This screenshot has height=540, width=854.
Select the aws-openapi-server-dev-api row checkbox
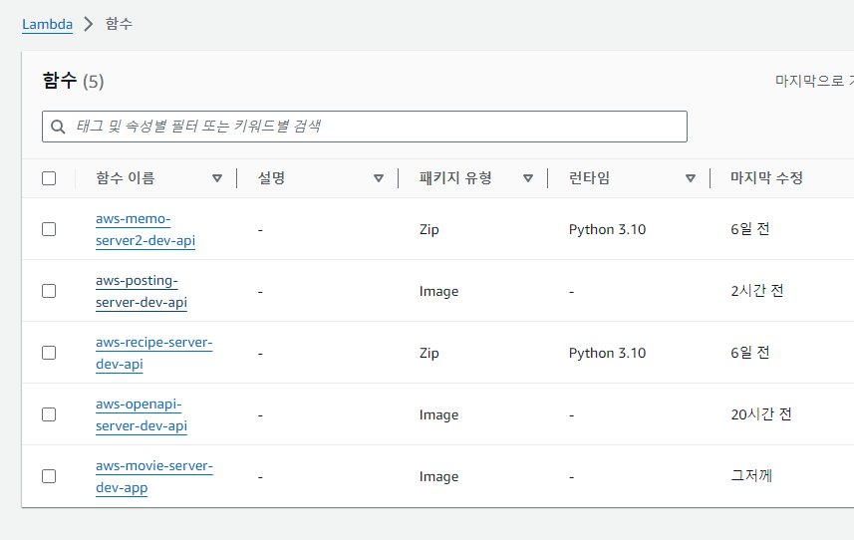(x=49, y=414)
